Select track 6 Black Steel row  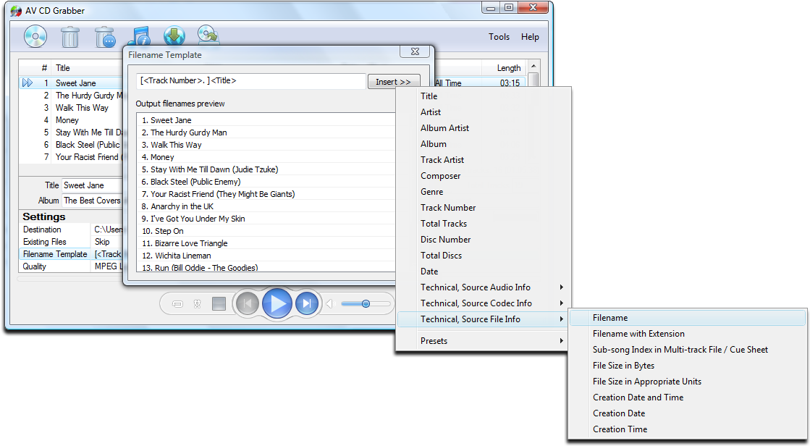[71, 146]
